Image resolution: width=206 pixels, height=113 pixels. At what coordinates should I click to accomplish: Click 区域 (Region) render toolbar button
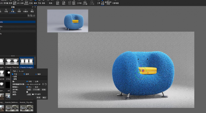click(31, 2)
